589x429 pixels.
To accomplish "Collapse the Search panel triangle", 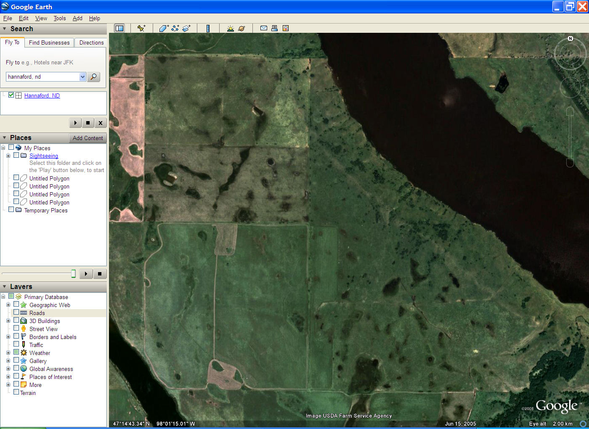I will click(5, 29).
